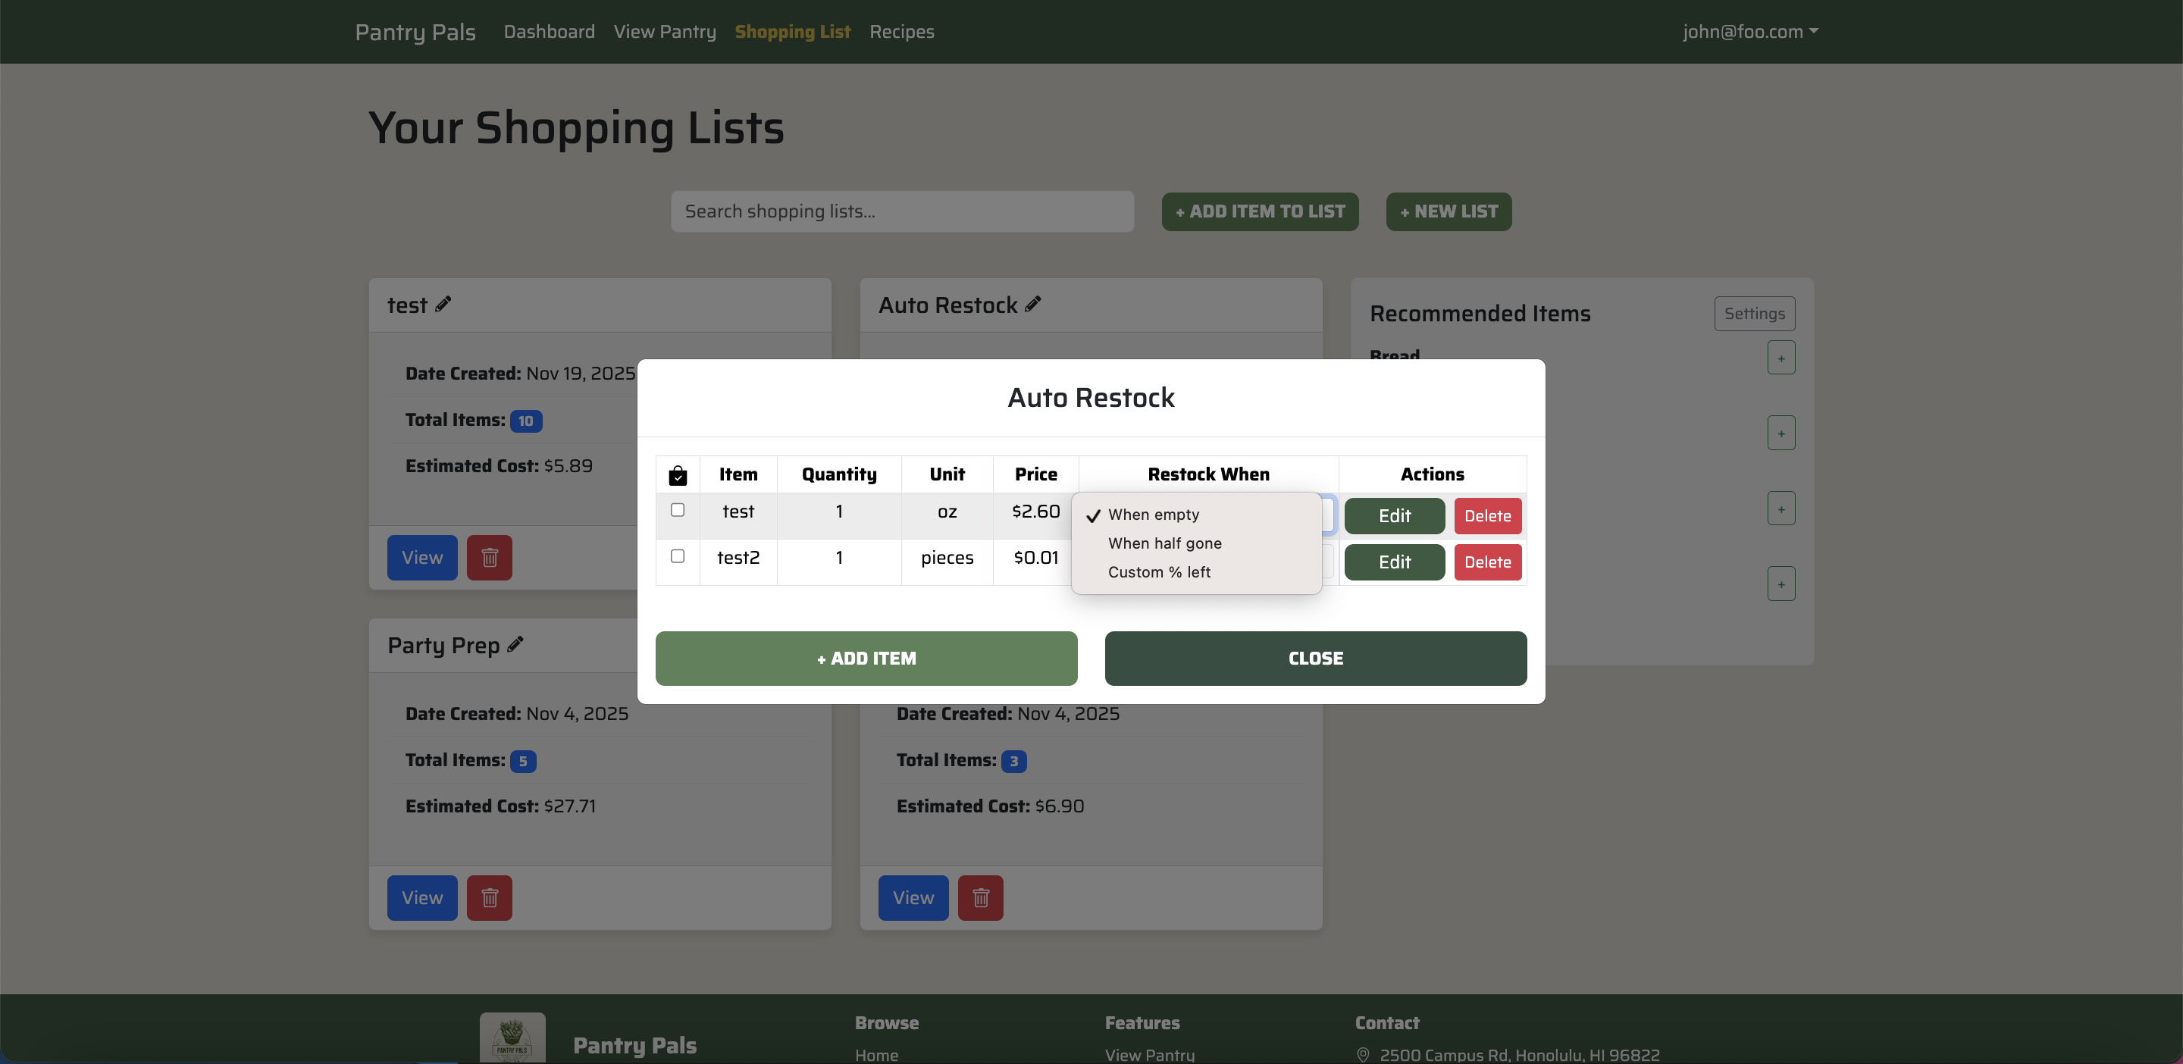This screenshot has width=2183, height=1064.
Task: Select 'When half gone' restock option
Action: coord(1164,544)
